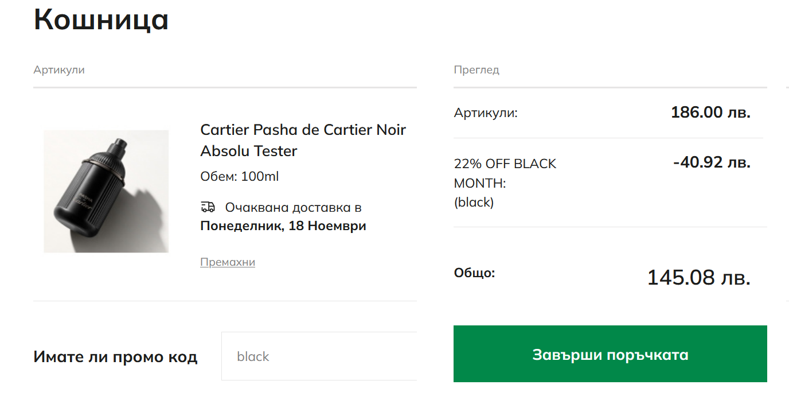Image resolution: width=789 pixels, height=400 pixels.
Task: Select the -40.92 лв. discount amount
Action: point(712,163)
